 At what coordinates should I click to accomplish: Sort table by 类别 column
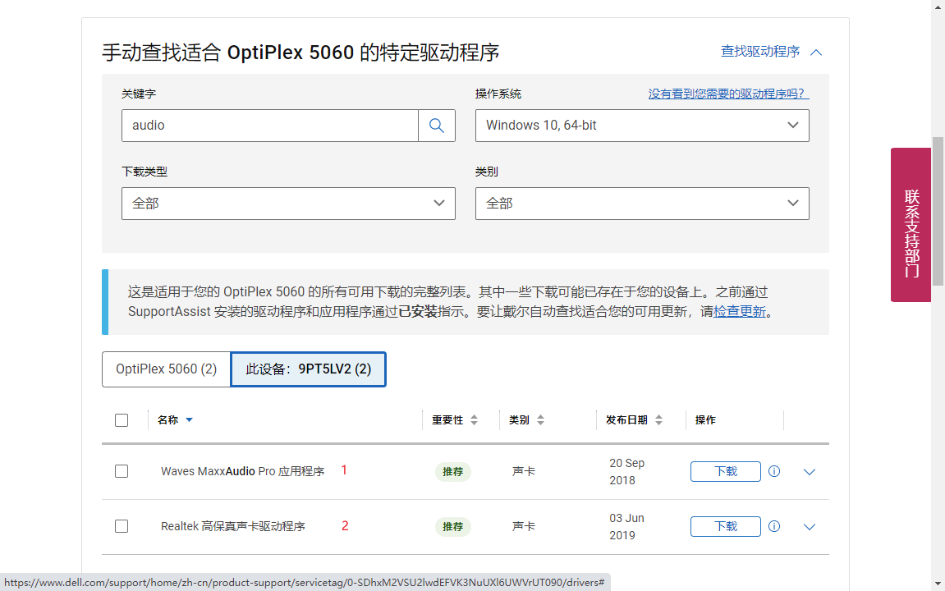point(540,420)
